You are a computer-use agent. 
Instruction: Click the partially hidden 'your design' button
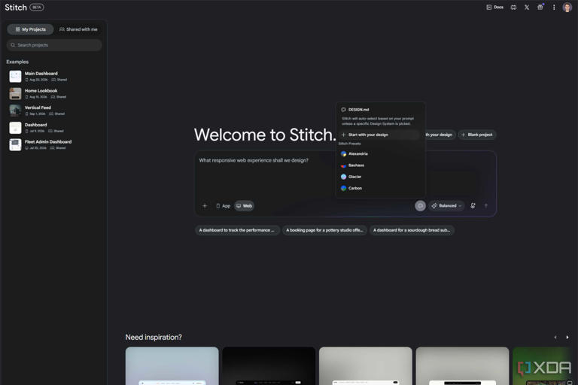point(440,135)
